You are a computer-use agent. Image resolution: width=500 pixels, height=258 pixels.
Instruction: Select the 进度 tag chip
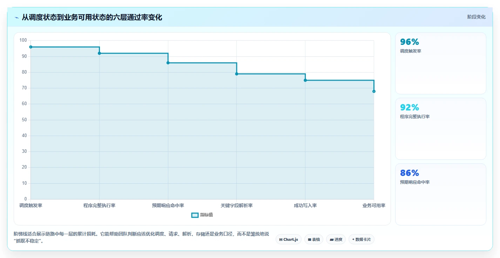[336, 239]
